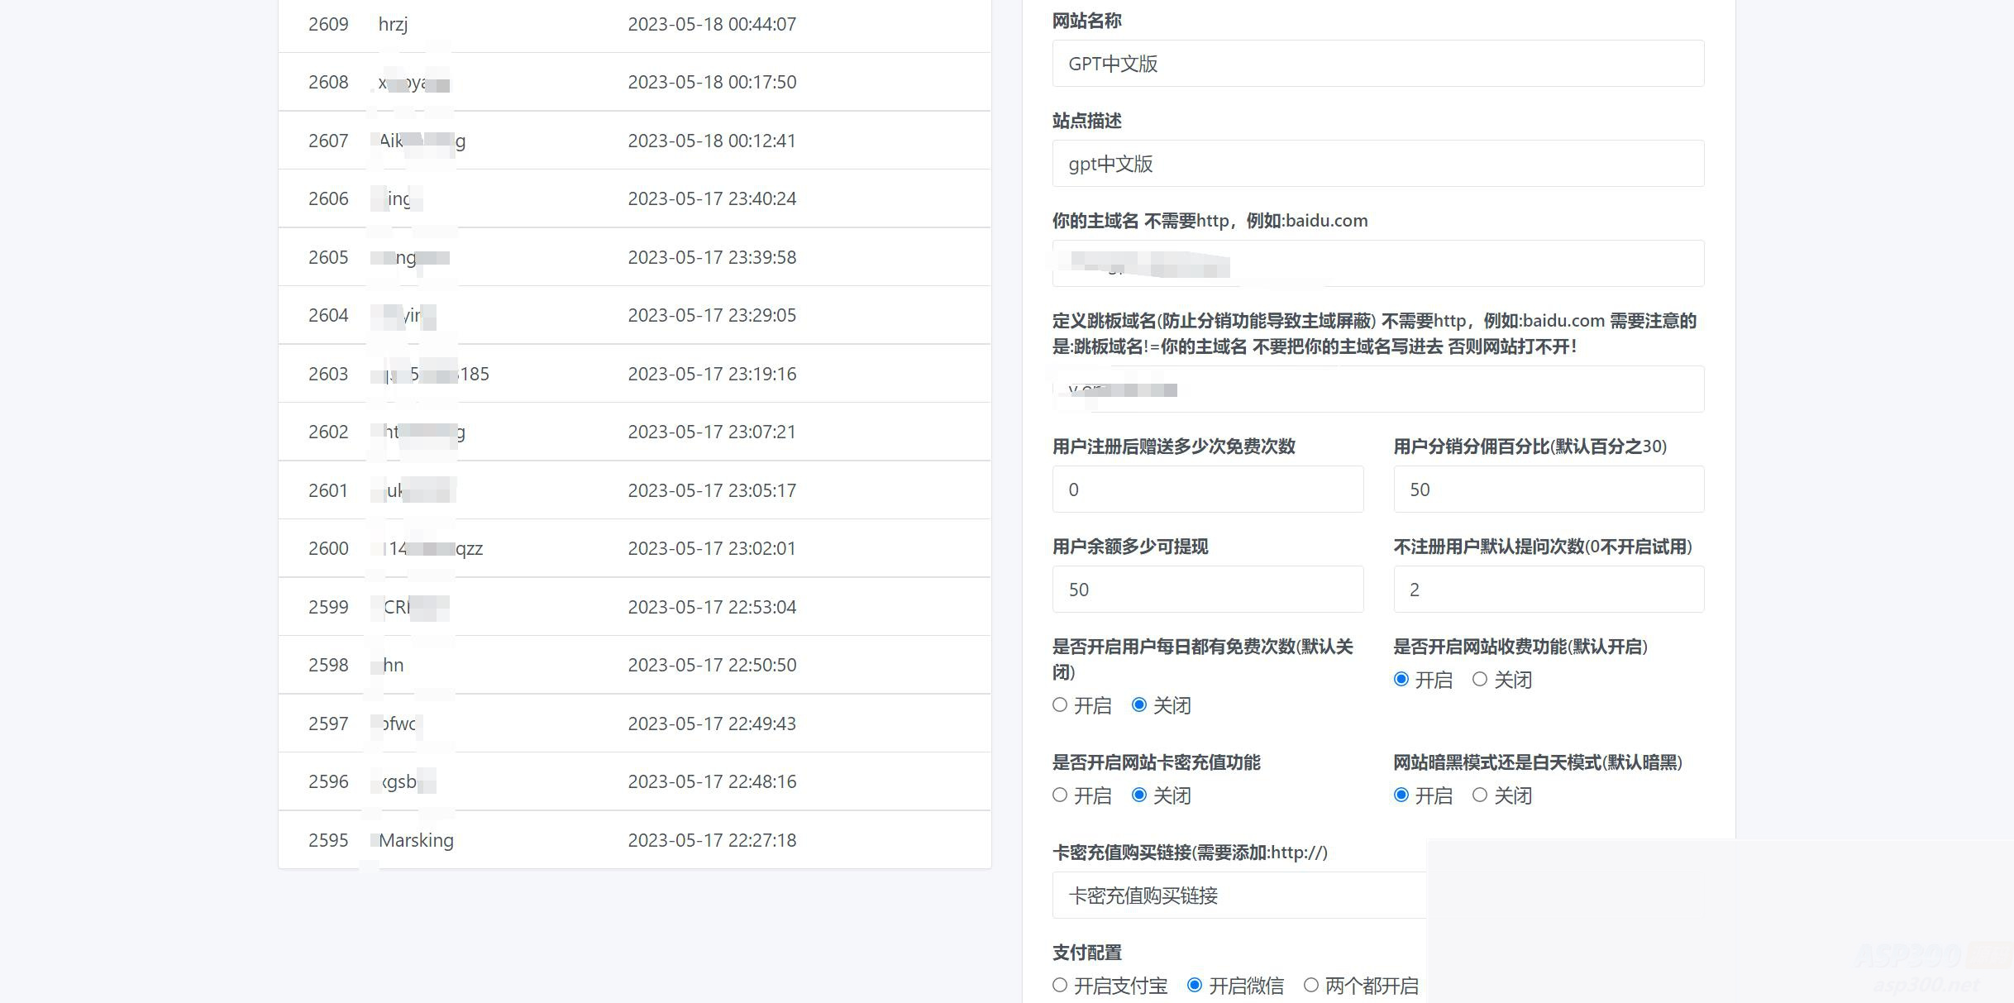The width and height of the screenshot is (2014, 1003).
Task: Edit free times after registration value 0
Action: click(1207, 489)
